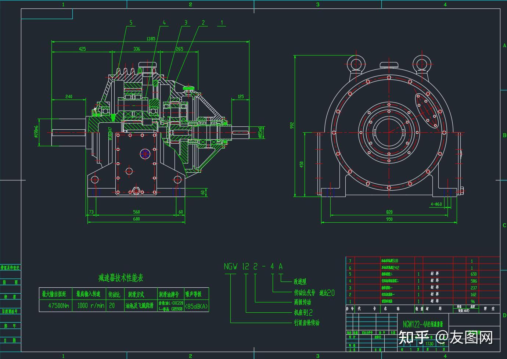
Task: Click the 47500Nm torque value
Action: (x=59, y=306)
